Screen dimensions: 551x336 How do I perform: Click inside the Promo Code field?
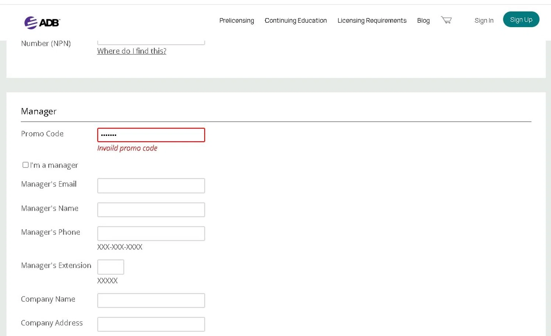pos(151,135)
